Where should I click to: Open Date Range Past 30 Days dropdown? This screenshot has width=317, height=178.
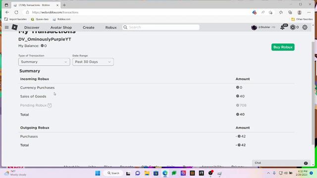(x=93, y=62)
